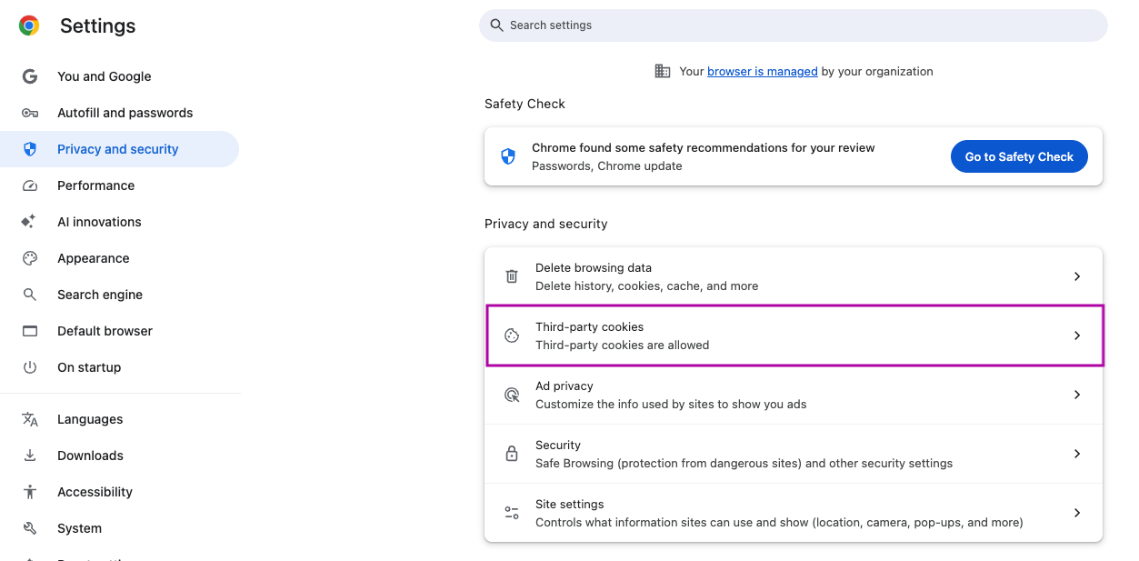Click the Security padlock icon
This screenshot has width=1139, height=561.
512,454
